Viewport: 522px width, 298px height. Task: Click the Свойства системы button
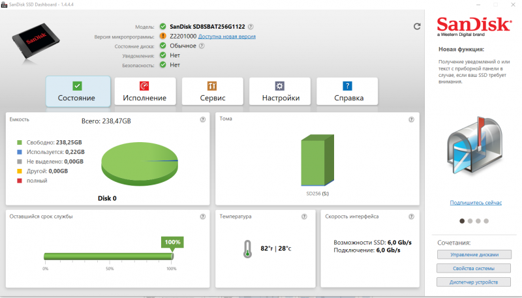click(x=474, y=268)
